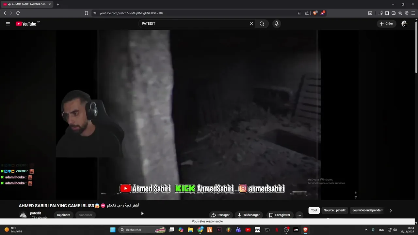Open the patedit channel avatar
Screen dimensions: 418x235
tap(23, 215)
